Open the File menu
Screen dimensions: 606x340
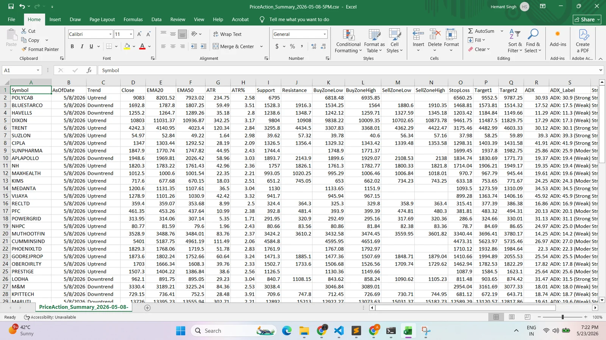point(11,19)
